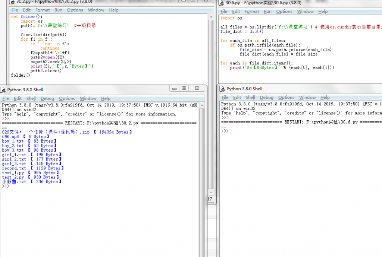
Task: Close the left Python Shell window
Action: [197, 88]
